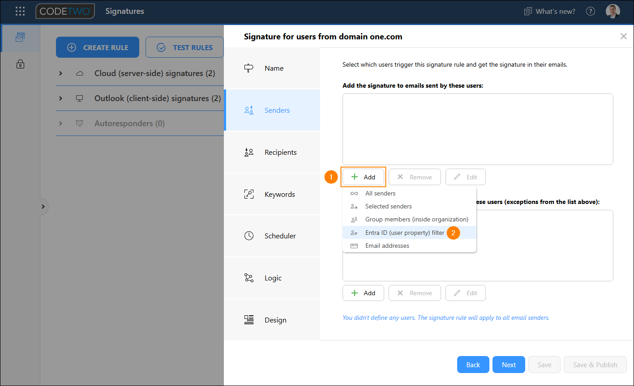Choose Selected senders from the menu
Viewport: 634px width, 386px height.
tap(409, 206)
